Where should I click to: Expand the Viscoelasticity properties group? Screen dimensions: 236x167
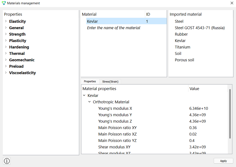pyautogui.click(x=6, y=73)
